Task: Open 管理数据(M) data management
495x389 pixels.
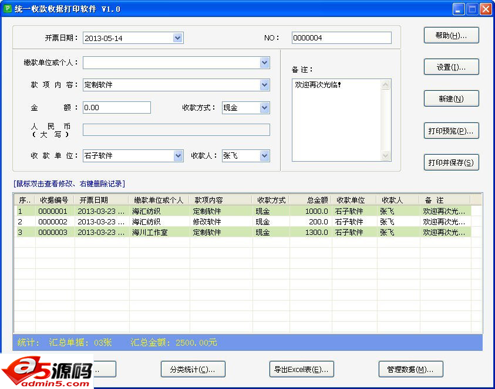Action: [x=411, y=369]
